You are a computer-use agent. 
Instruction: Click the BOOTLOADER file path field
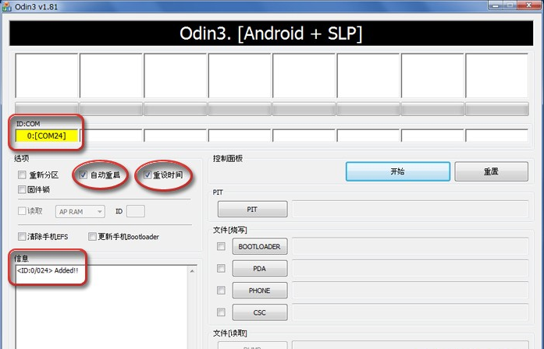pyautogui.click(x=411, y=246)
